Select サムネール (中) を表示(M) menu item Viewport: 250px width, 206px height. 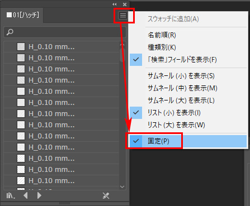pyautogui.click(x=188, y=88)
